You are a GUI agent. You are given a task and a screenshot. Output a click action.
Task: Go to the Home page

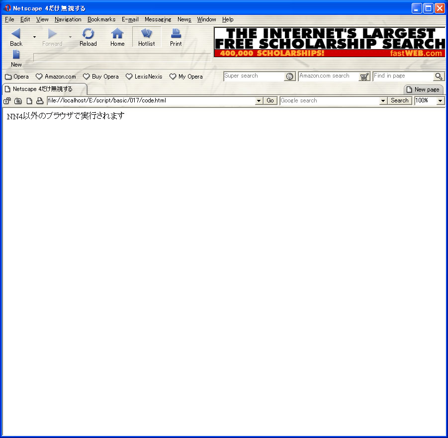pyautogui.click(x=117, y=37)
